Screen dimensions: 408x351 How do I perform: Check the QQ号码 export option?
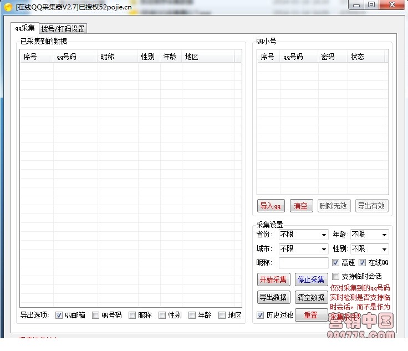click(x=95, y=316)
